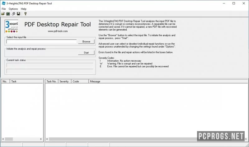Click the No. column header
The width and height of the screenshot is (249, 147).
tap(6, 81)
